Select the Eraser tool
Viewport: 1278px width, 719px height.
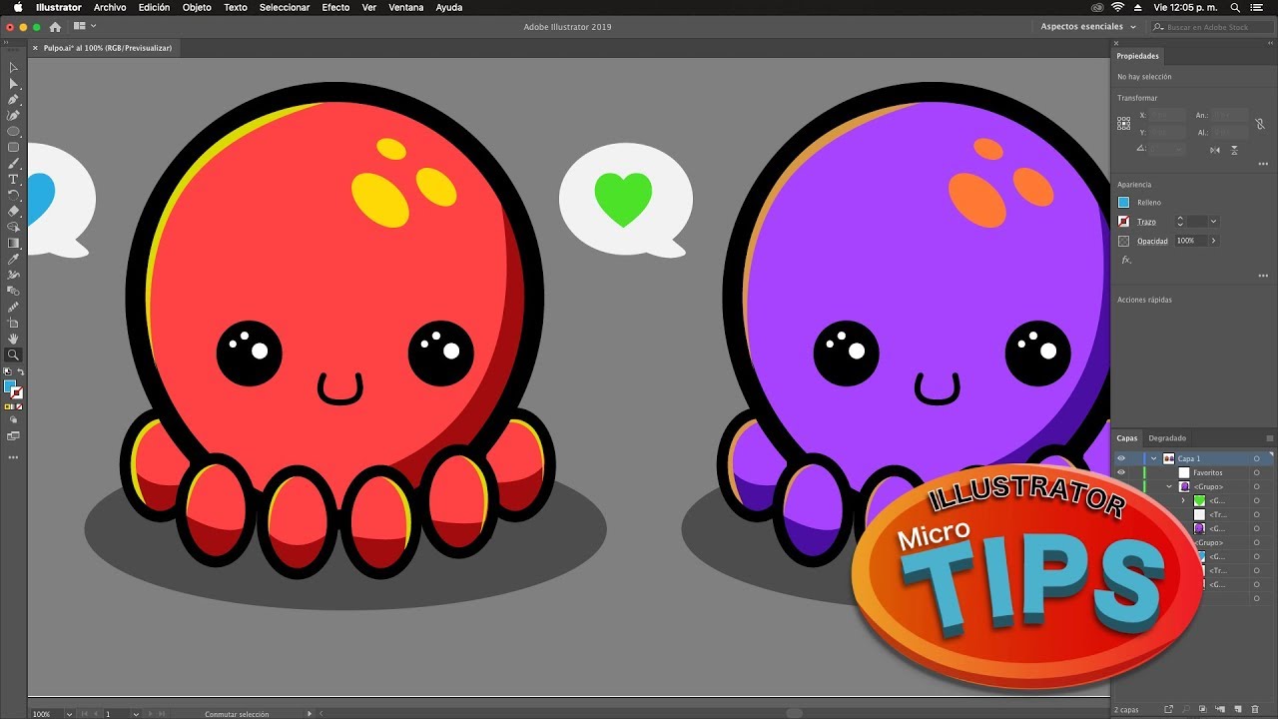click(x=13, y=211)
